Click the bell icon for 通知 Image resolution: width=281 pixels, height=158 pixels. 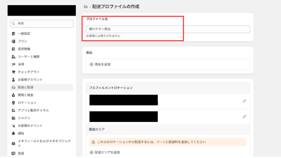click(x=13, y=133)
